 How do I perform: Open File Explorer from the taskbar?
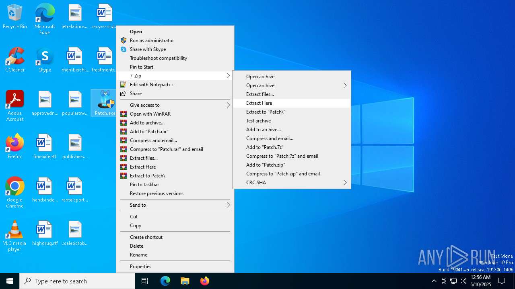pyautogui.click(x=185, y=281)
